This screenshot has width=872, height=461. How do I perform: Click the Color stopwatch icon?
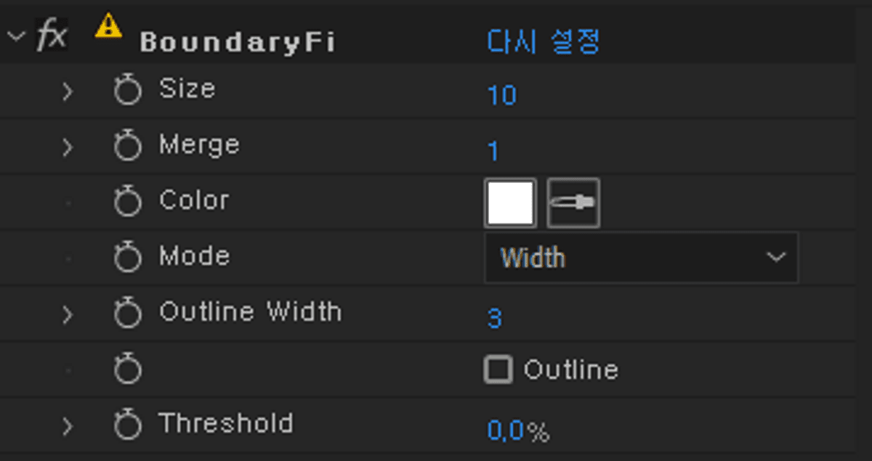128,203
